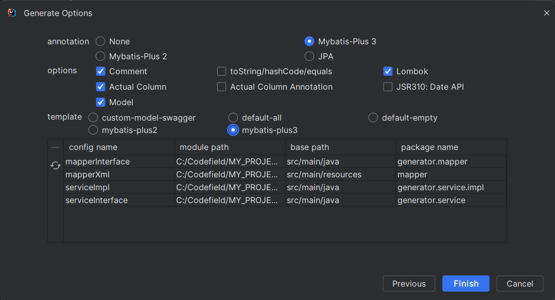
Task: Close the Generate Options dialog
Action: pos(547,13)
